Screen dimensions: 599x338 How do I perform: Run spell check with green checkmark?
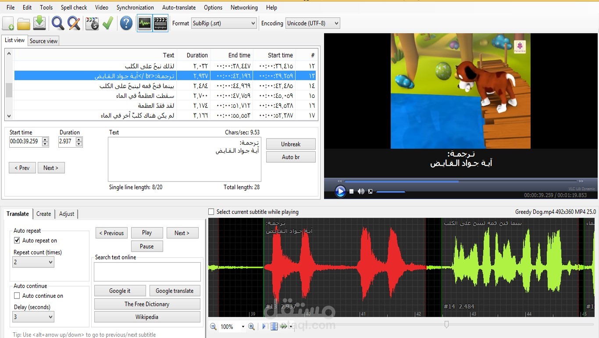click(x=108, y=23)
